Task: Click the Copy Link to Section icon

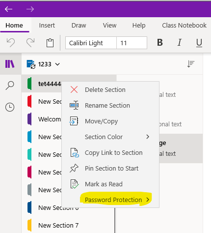Action: pyautogui.click(x=75, y=153)
